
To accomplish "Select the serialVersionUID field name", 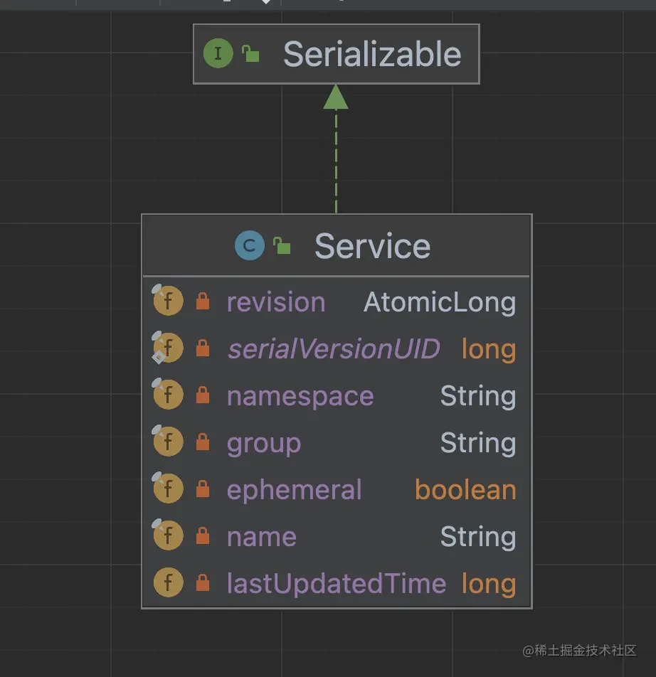I will pyautogui.click(x=333, y=348).
